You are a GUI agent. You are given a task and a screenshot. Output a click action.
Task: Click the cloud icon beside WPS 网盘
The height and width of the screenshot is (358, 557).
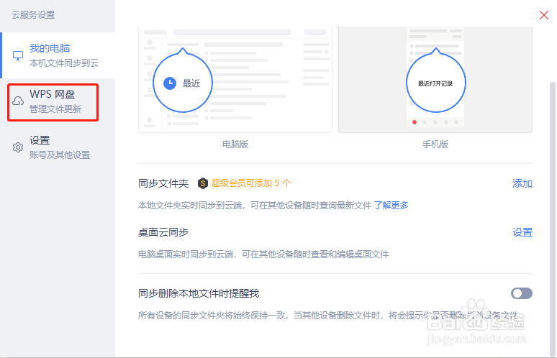pos(18,101)
